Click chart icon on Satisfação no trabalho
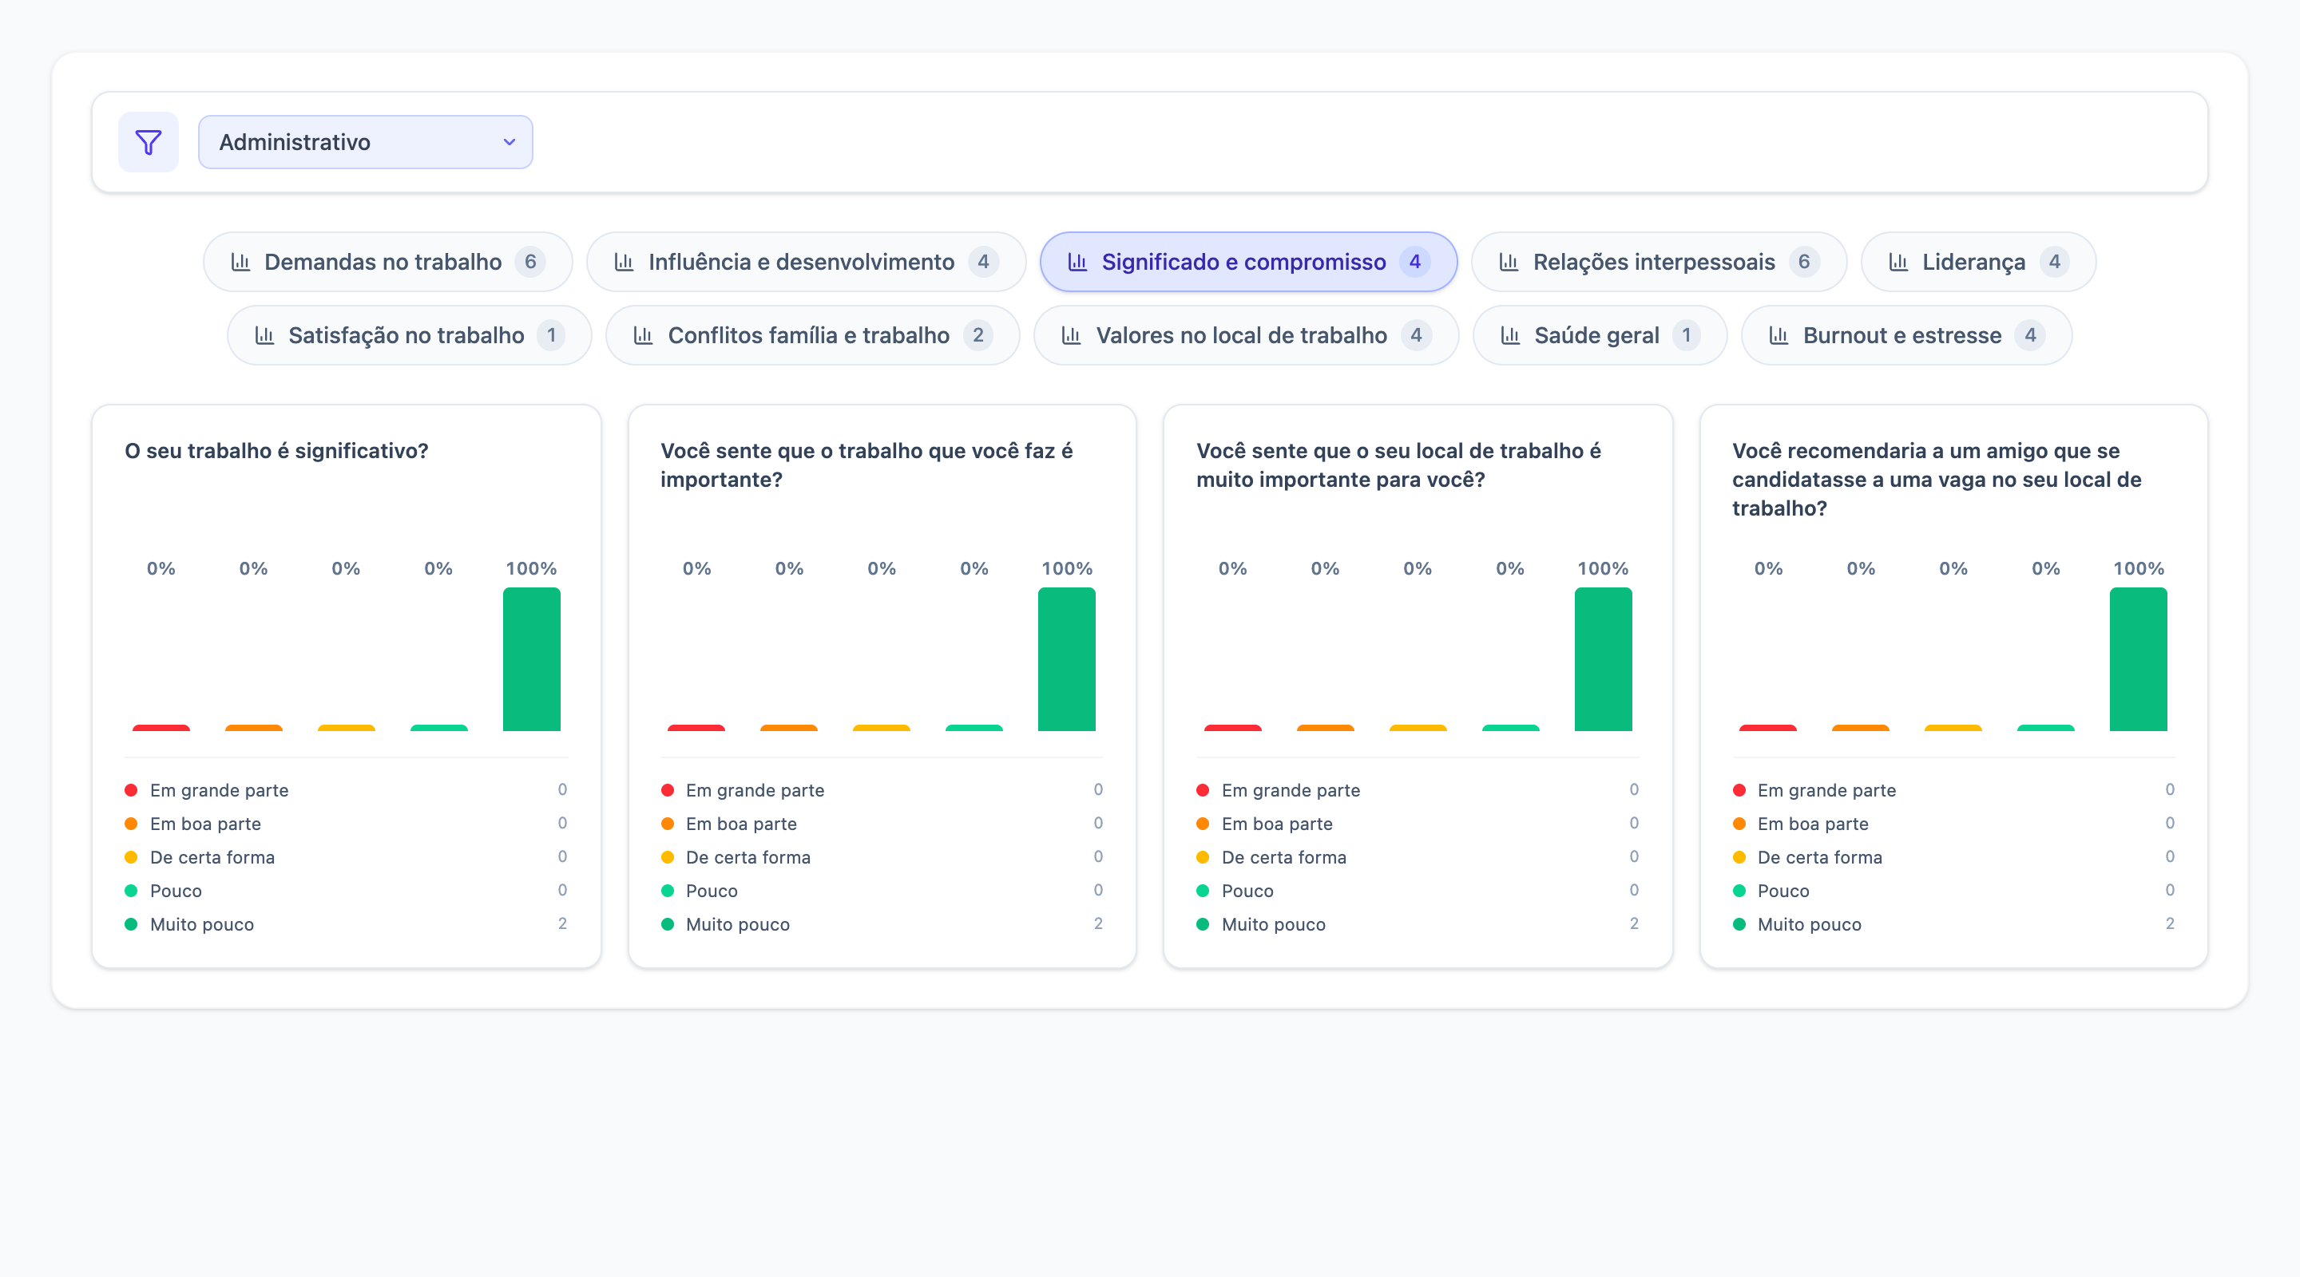Viewport: 2300px width, 1277px height. pos(264,335)
